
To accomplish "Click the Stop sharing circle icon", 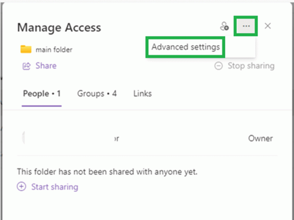I will point(219,66).
